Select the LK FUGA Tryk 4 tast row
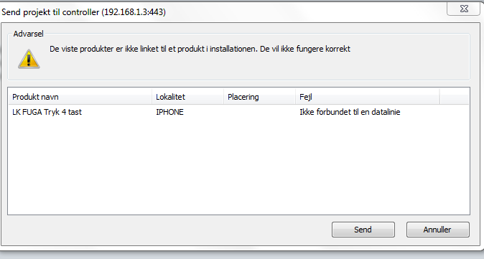Viewport: 484px width, 259px height. (x=238, y=112)
